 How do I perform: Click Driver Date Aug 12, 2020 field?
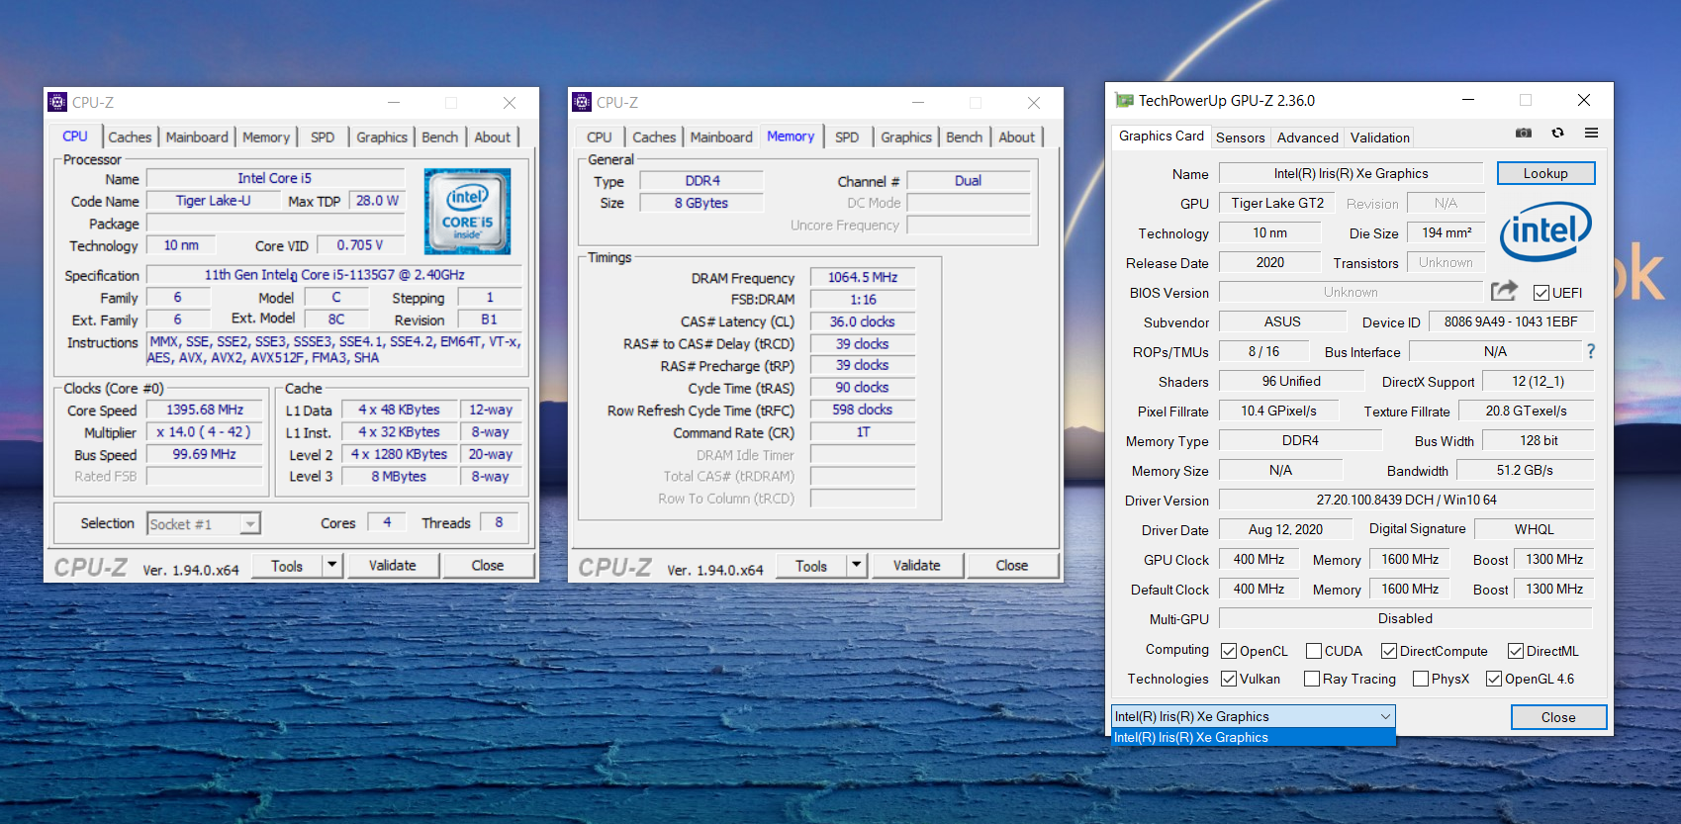1285,529
